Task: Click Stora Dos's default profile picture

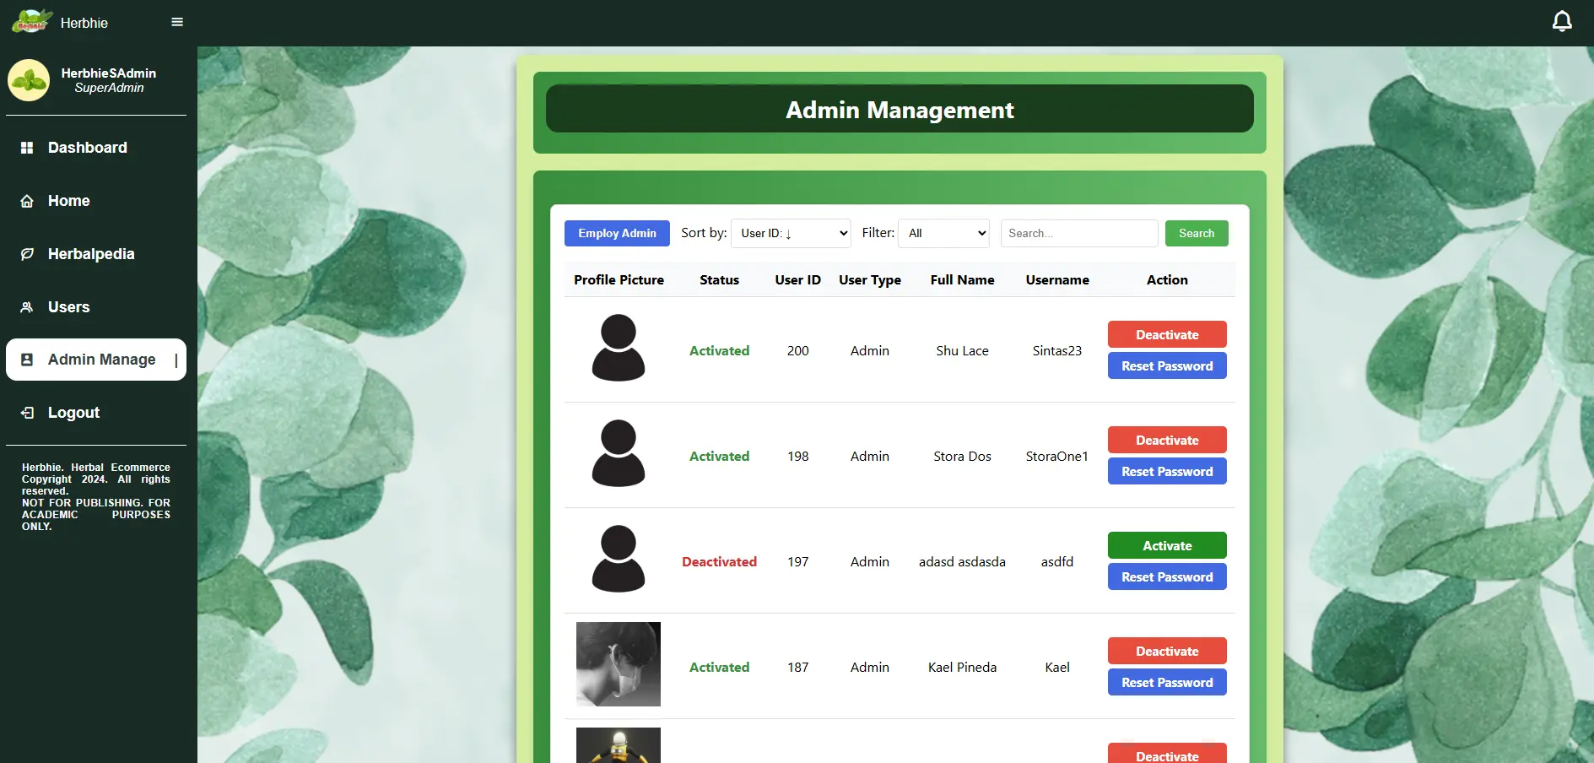Action: 619,453
